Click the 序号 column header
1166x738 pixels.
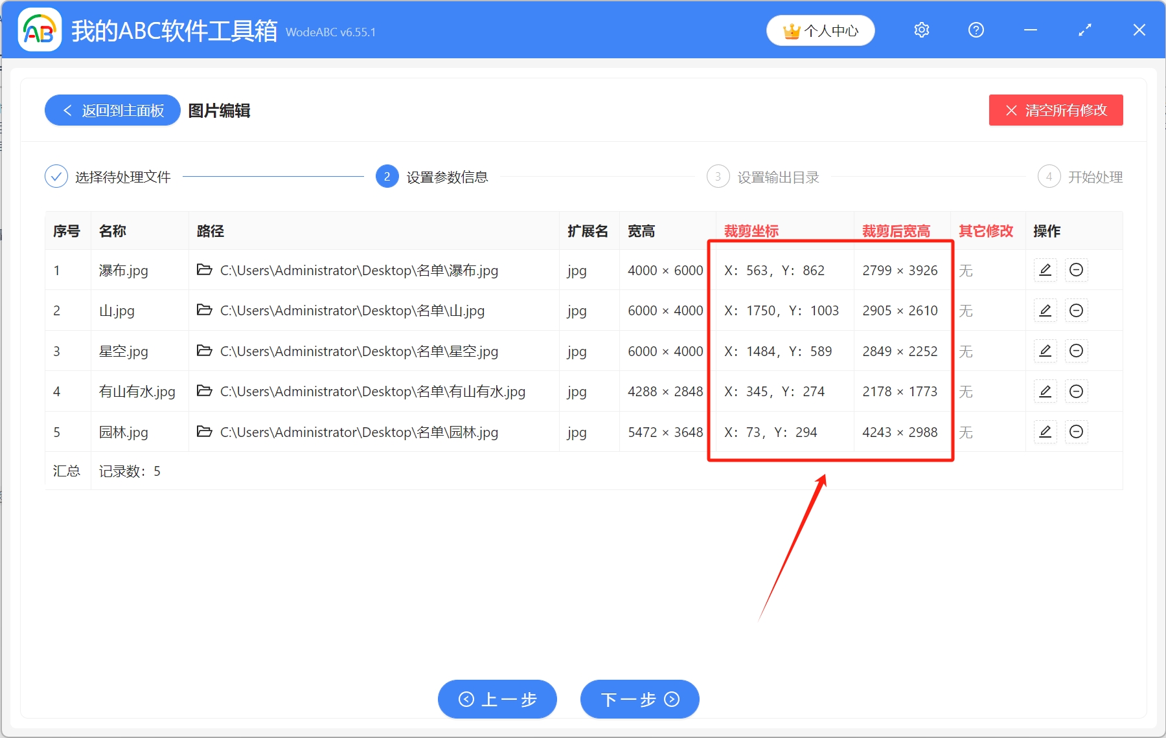coord(67,231)
